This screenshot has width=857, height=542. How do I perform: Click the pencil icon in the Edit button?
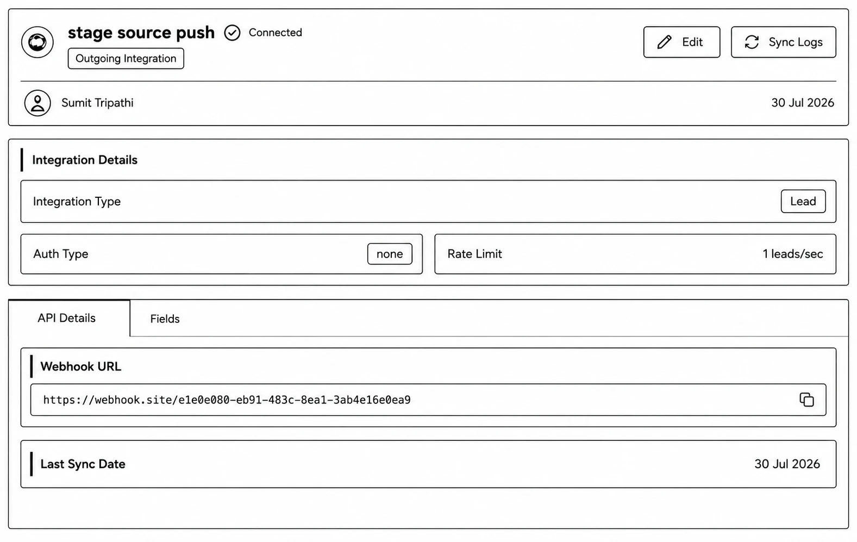coord(664,42)
